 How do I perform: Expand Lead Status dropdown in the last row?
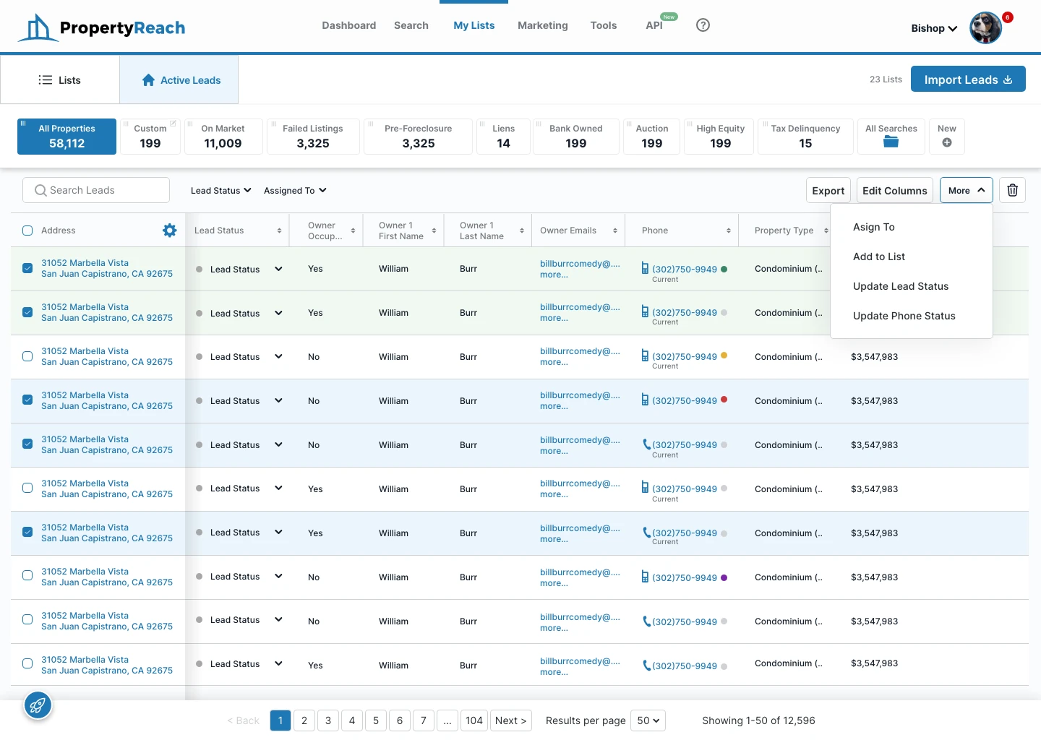(278, 663)
